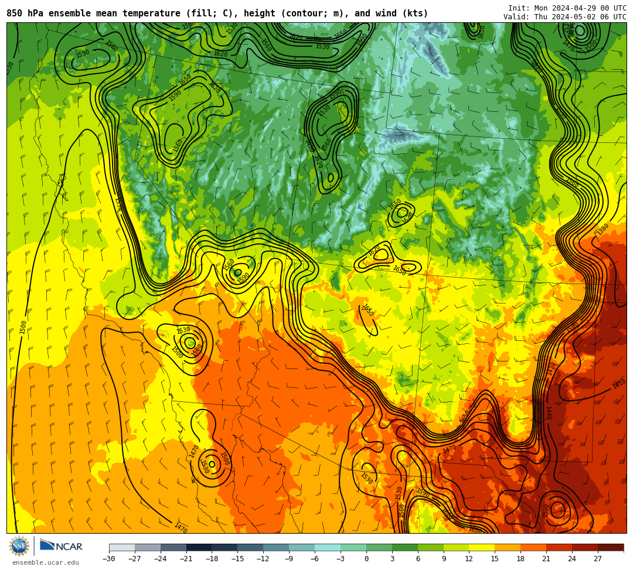The height and width of the screenshot is (570, 633).
Task: Click the 3 colorbar tick label
Action: [392, 559]
